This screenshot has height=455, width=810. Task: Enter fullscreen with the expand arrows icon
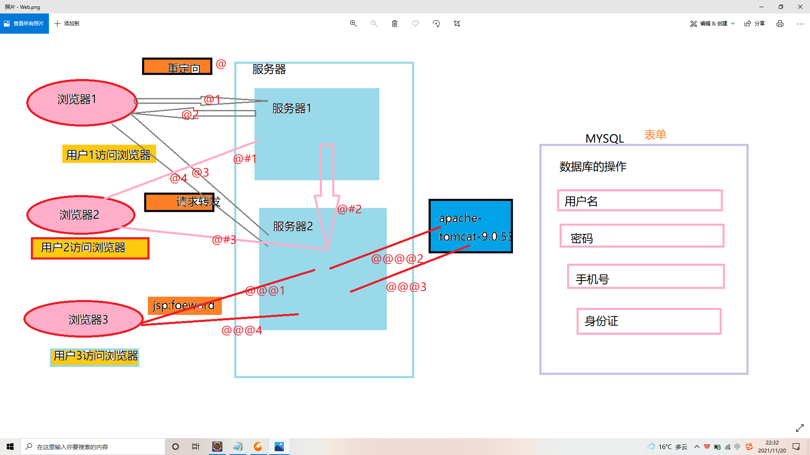[799, 428]
